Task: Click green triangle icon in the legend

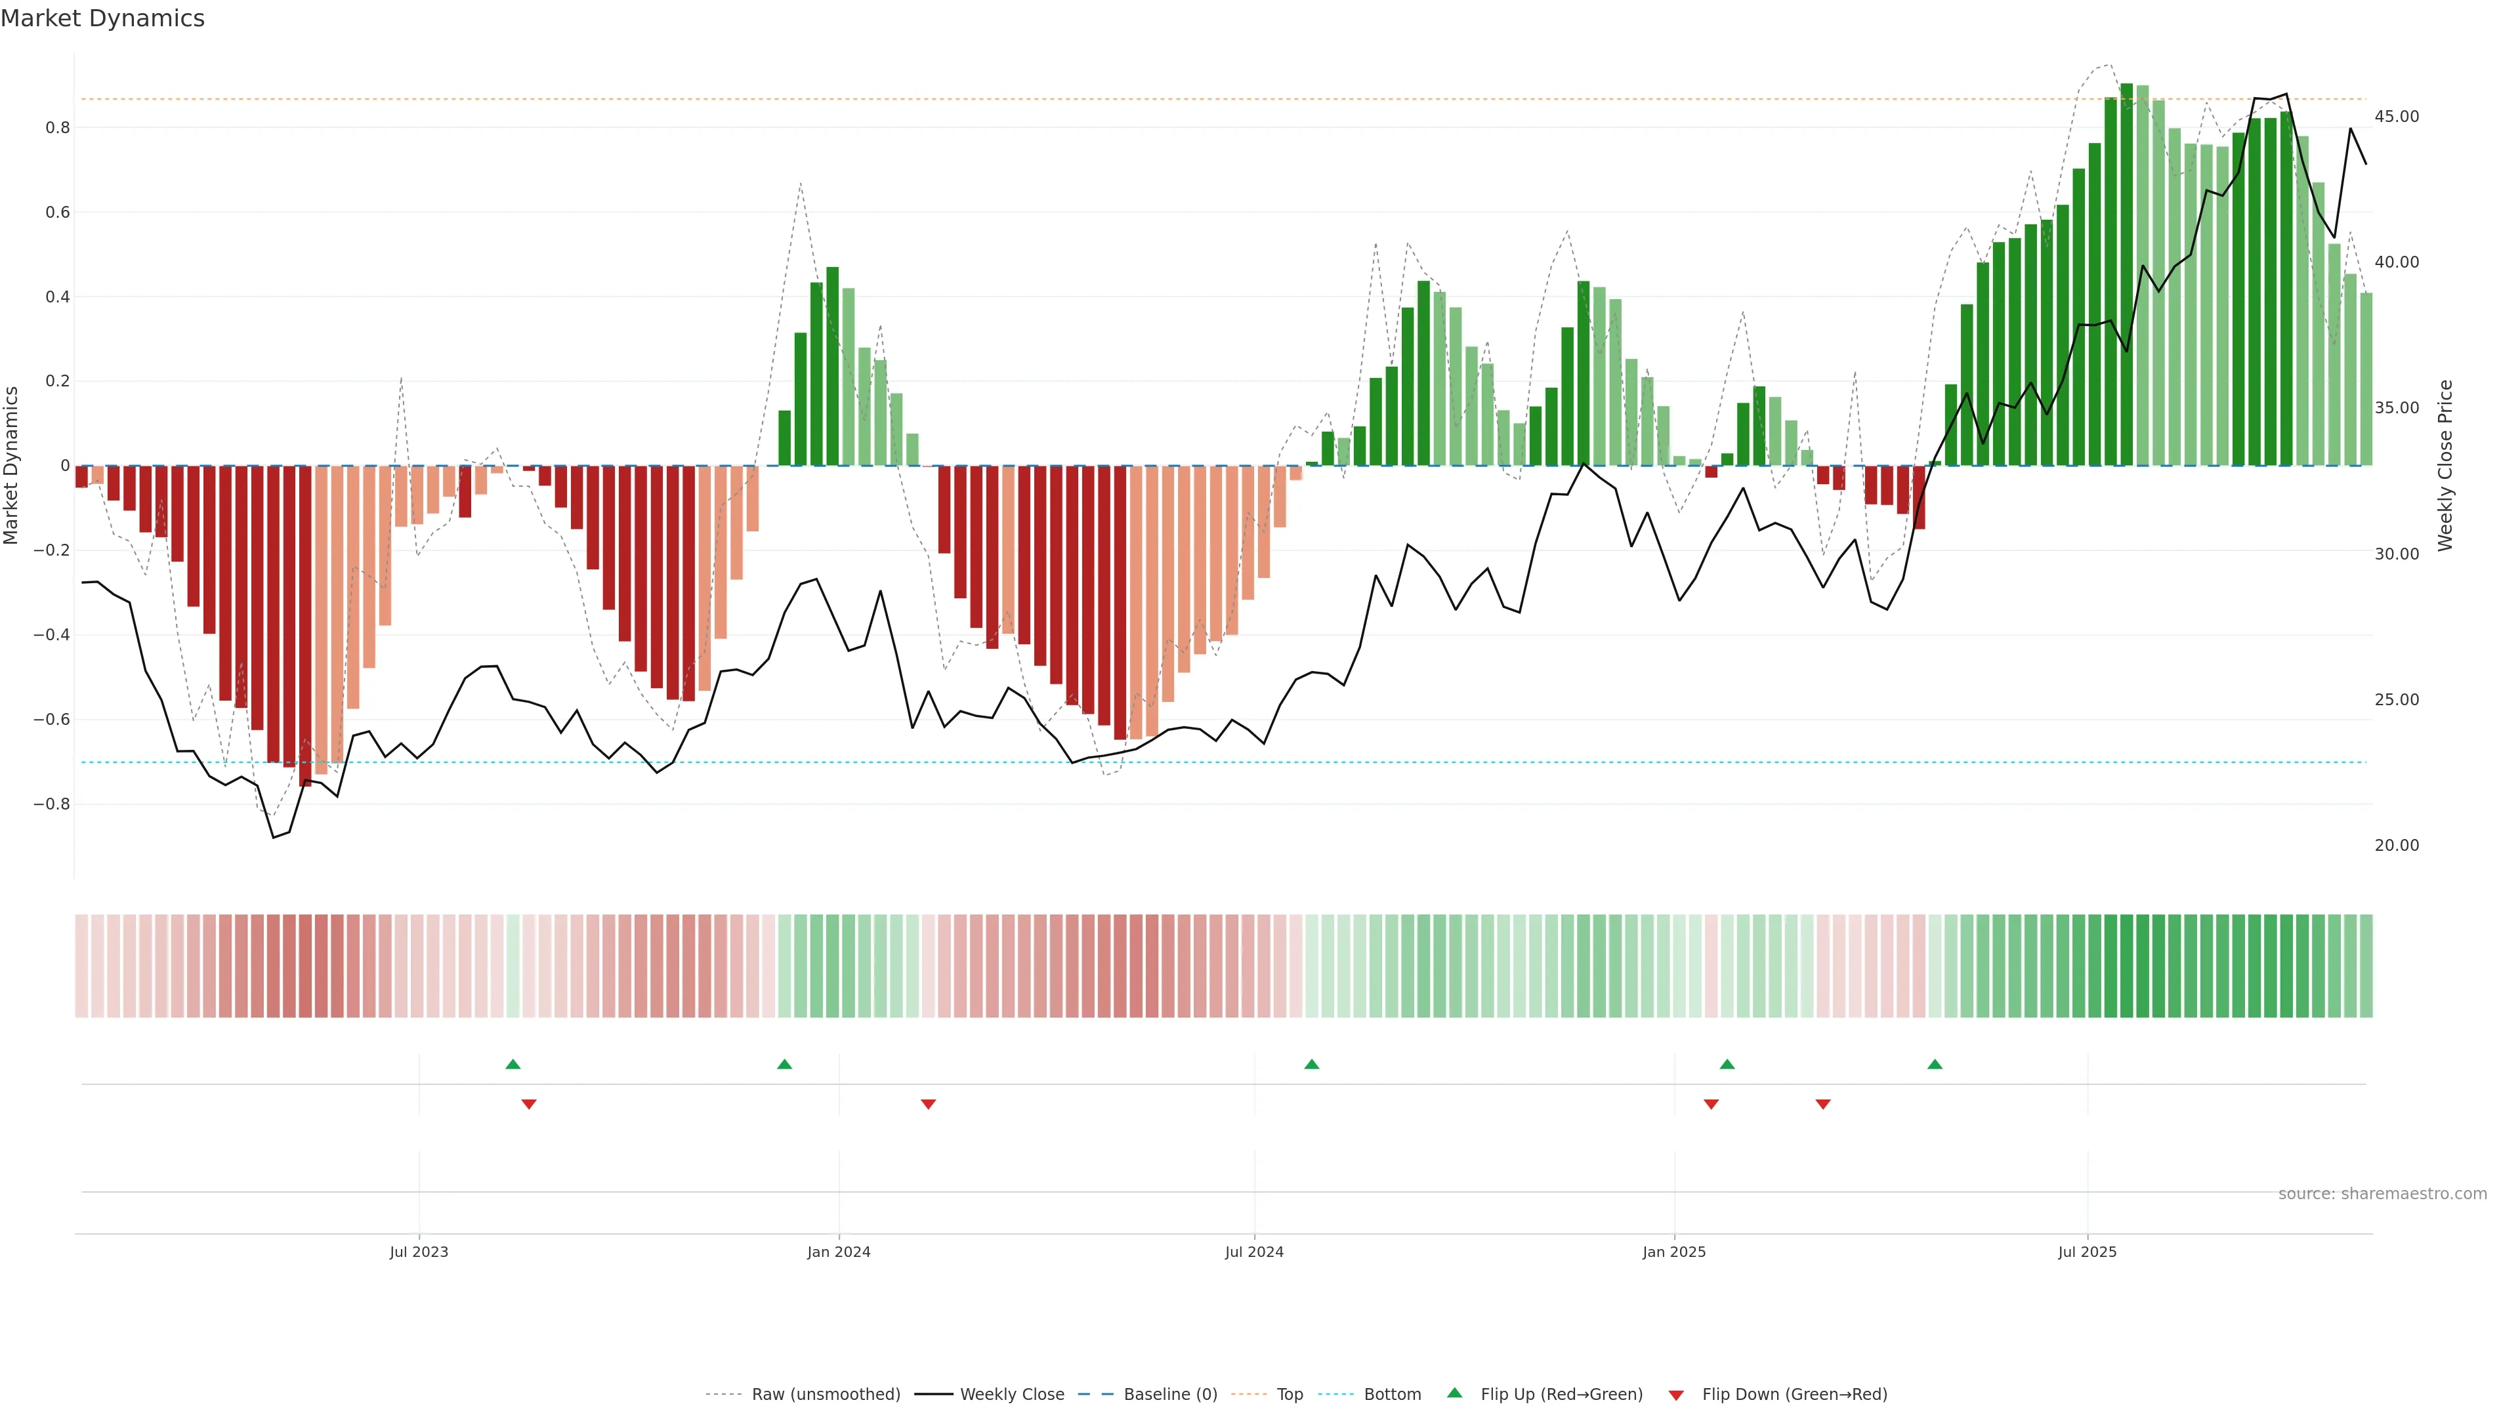Action: [x=1455, y=1393]
